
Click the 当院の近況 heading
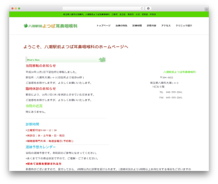34,106
